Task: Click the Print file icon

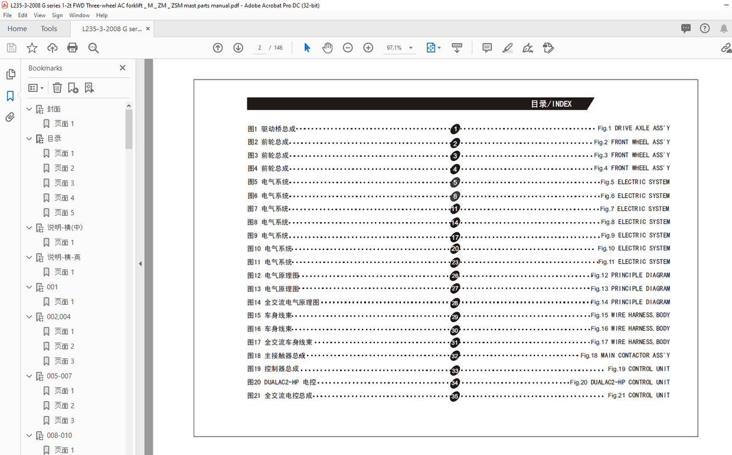Action: click(73, 48)
